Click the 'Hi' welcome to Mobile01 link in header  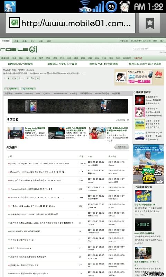click(141, 41)
